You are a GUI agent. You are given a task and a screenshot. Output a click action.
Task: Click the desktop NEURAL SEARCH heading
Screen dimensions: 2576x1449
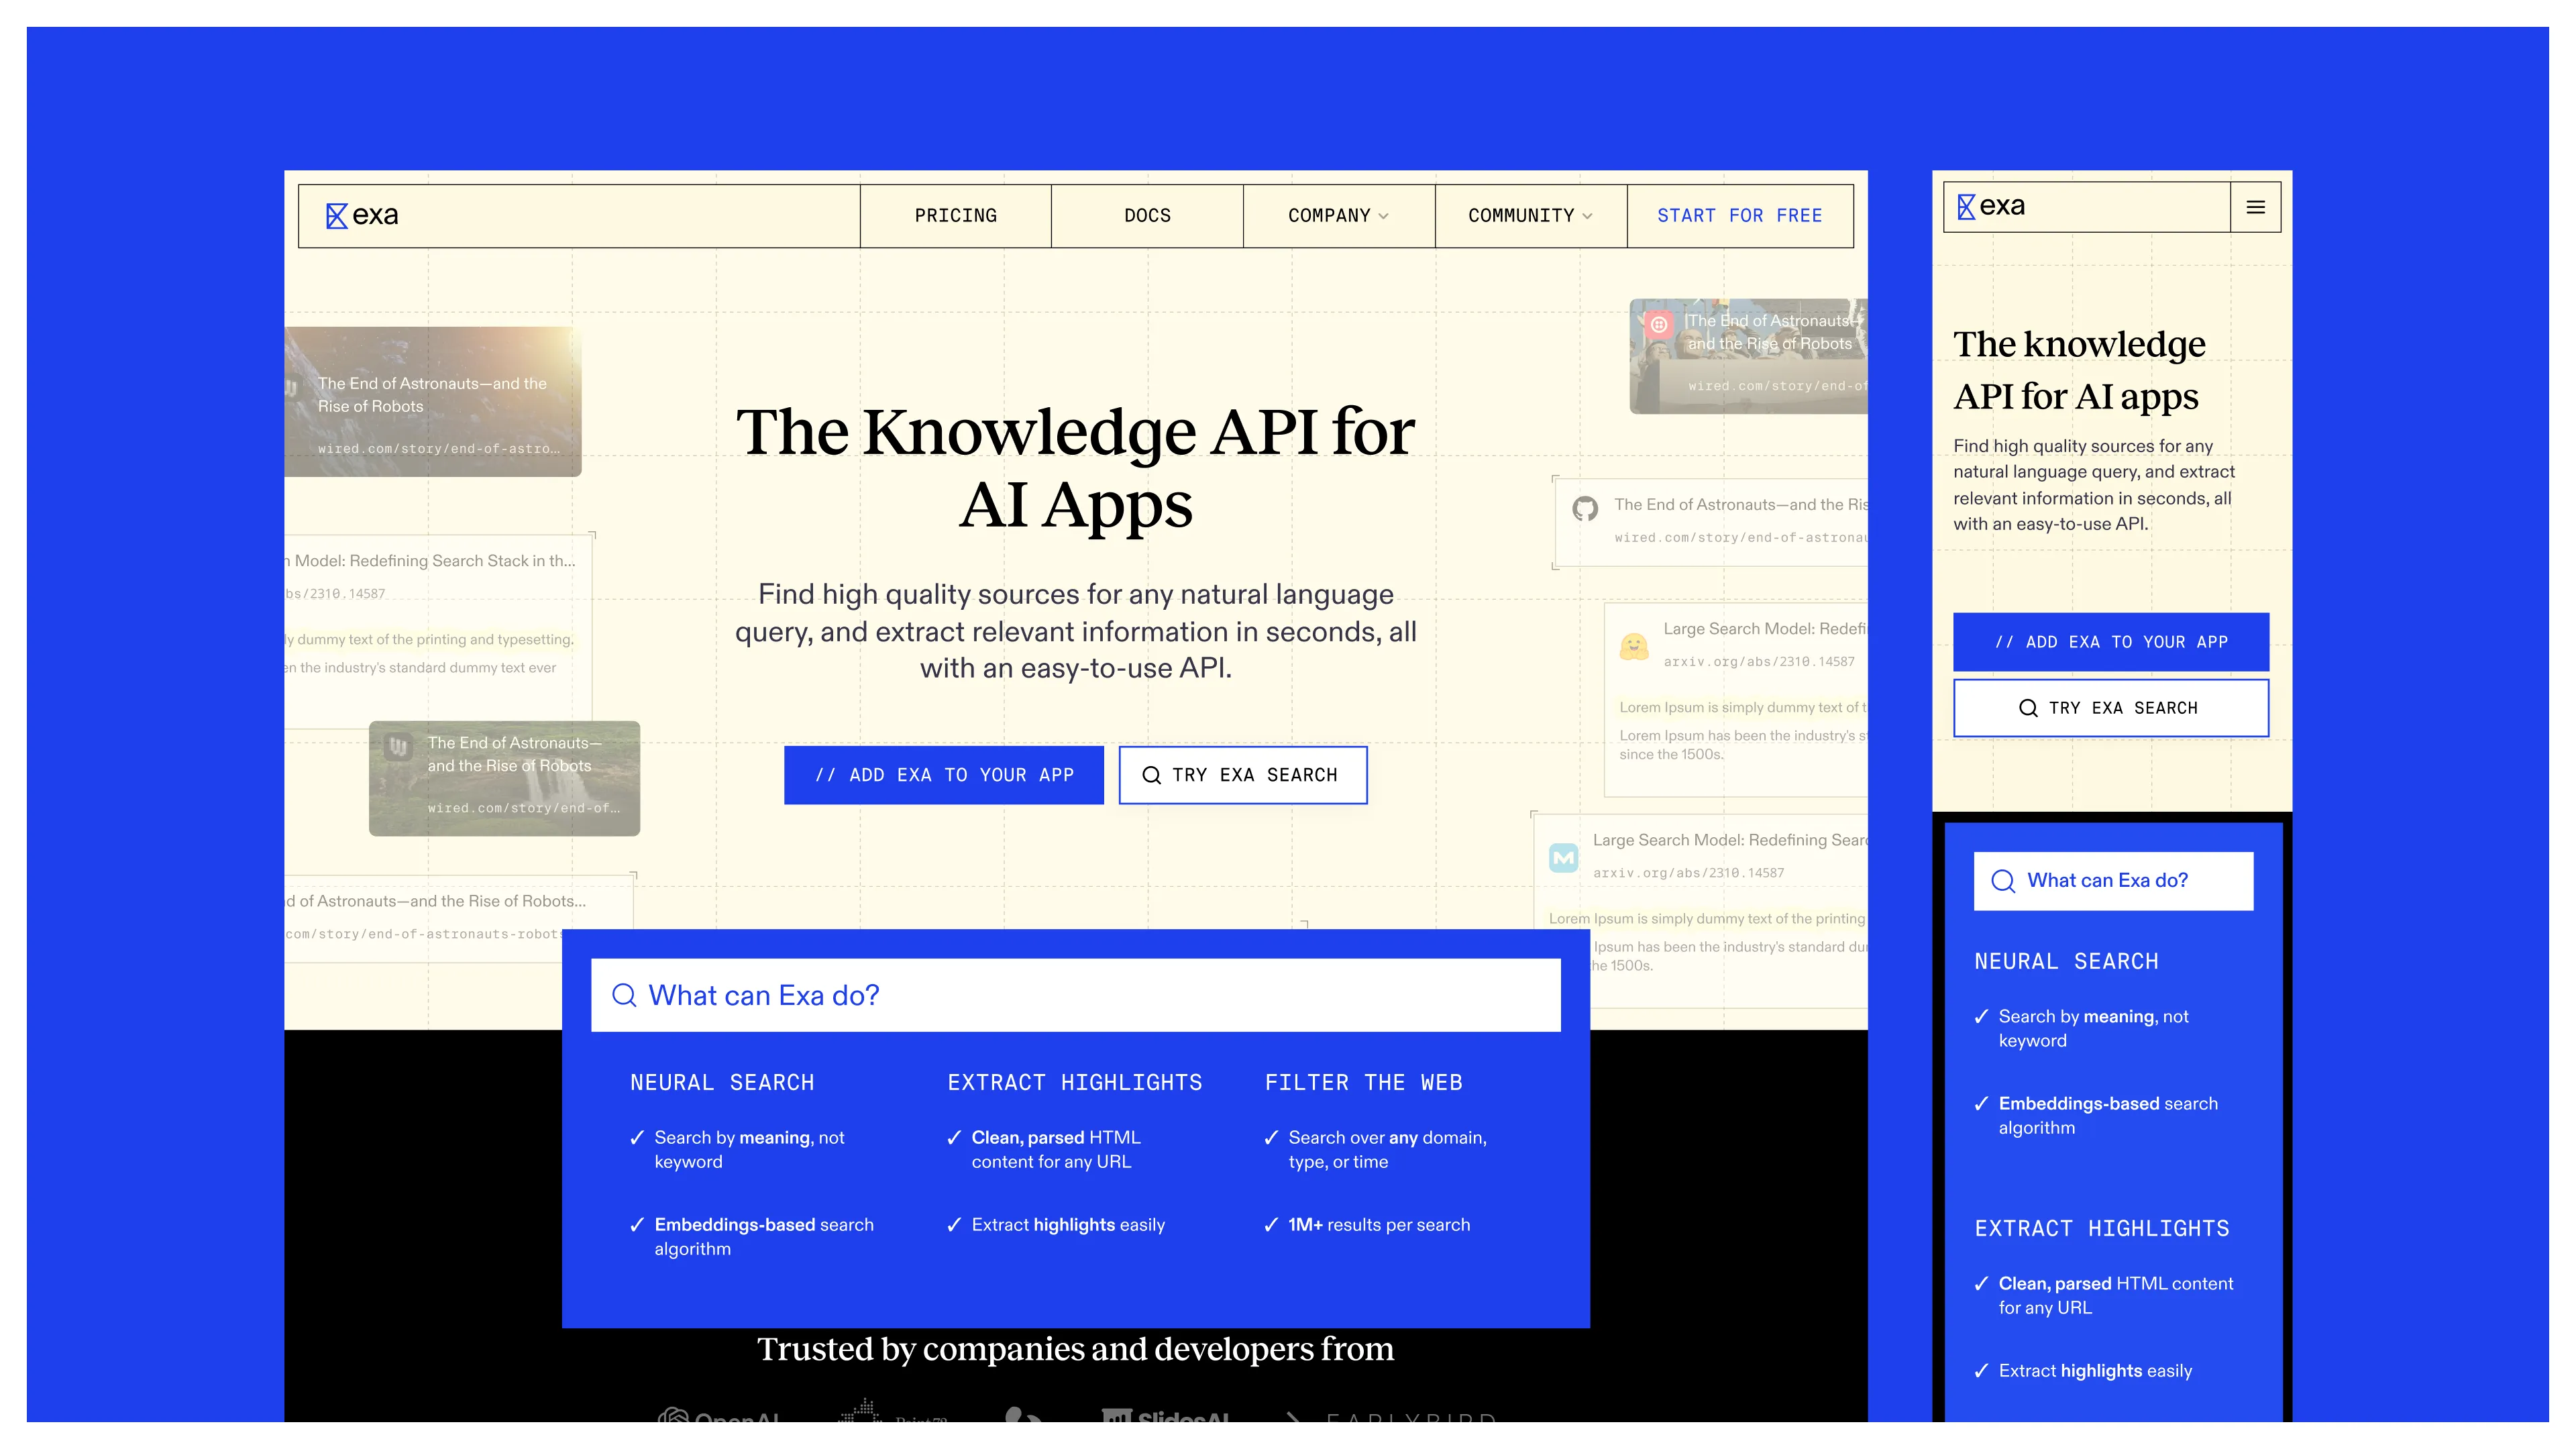[722, 1083]
